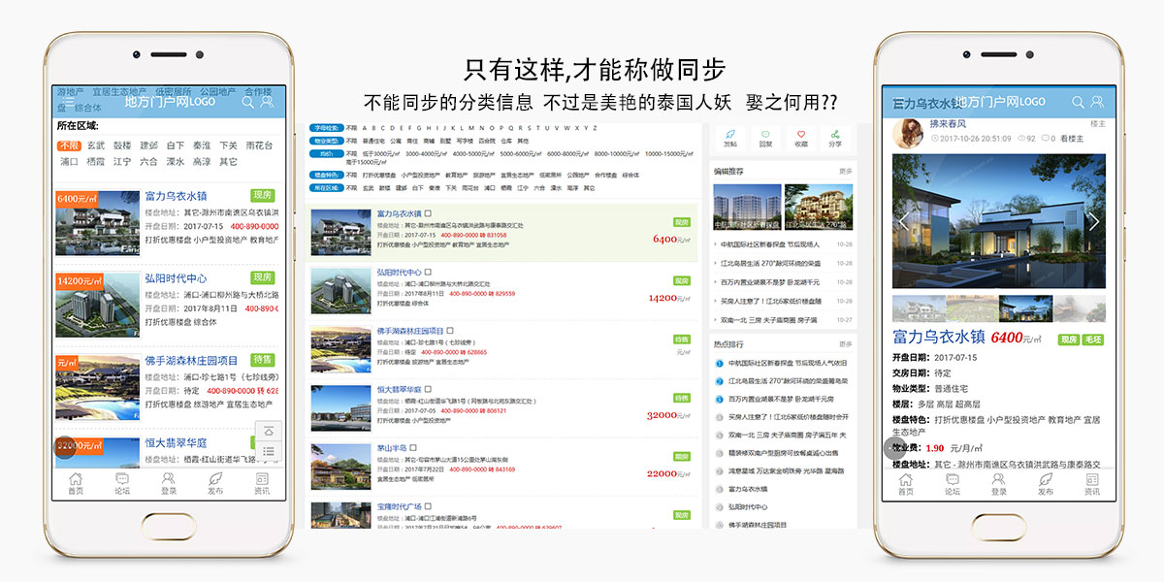Expand 更多 beside 编辑推荐 section
The image size is (1164, 582).
point(845,171)
